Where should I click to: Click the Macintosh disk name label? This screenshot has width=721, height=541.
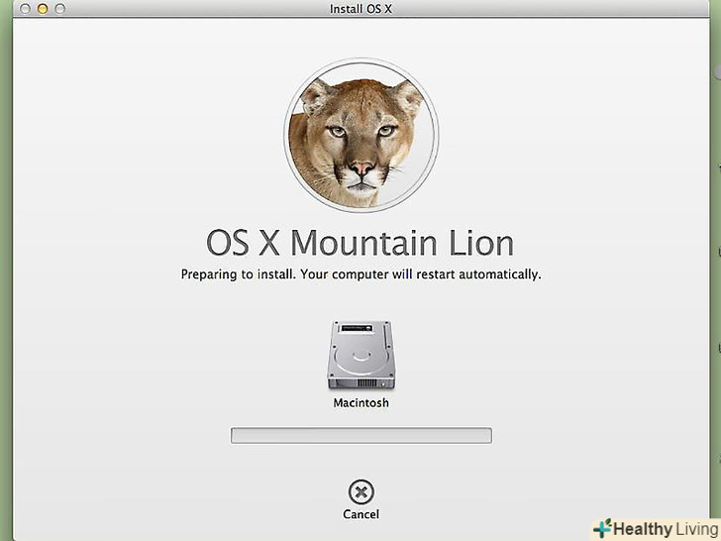tap(360, 402)
